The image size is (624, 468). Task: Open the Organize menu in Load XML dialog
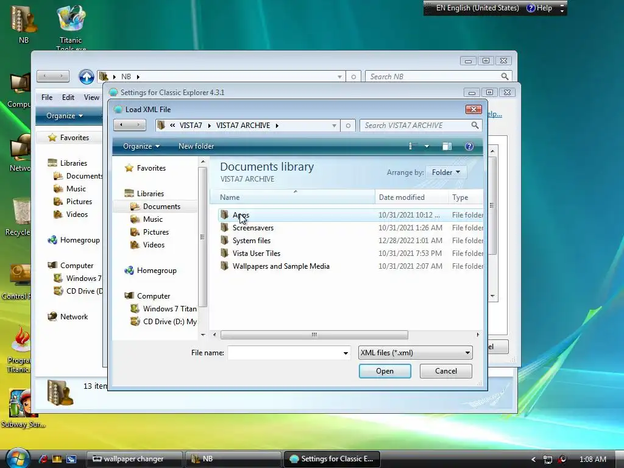click(141, 146)
